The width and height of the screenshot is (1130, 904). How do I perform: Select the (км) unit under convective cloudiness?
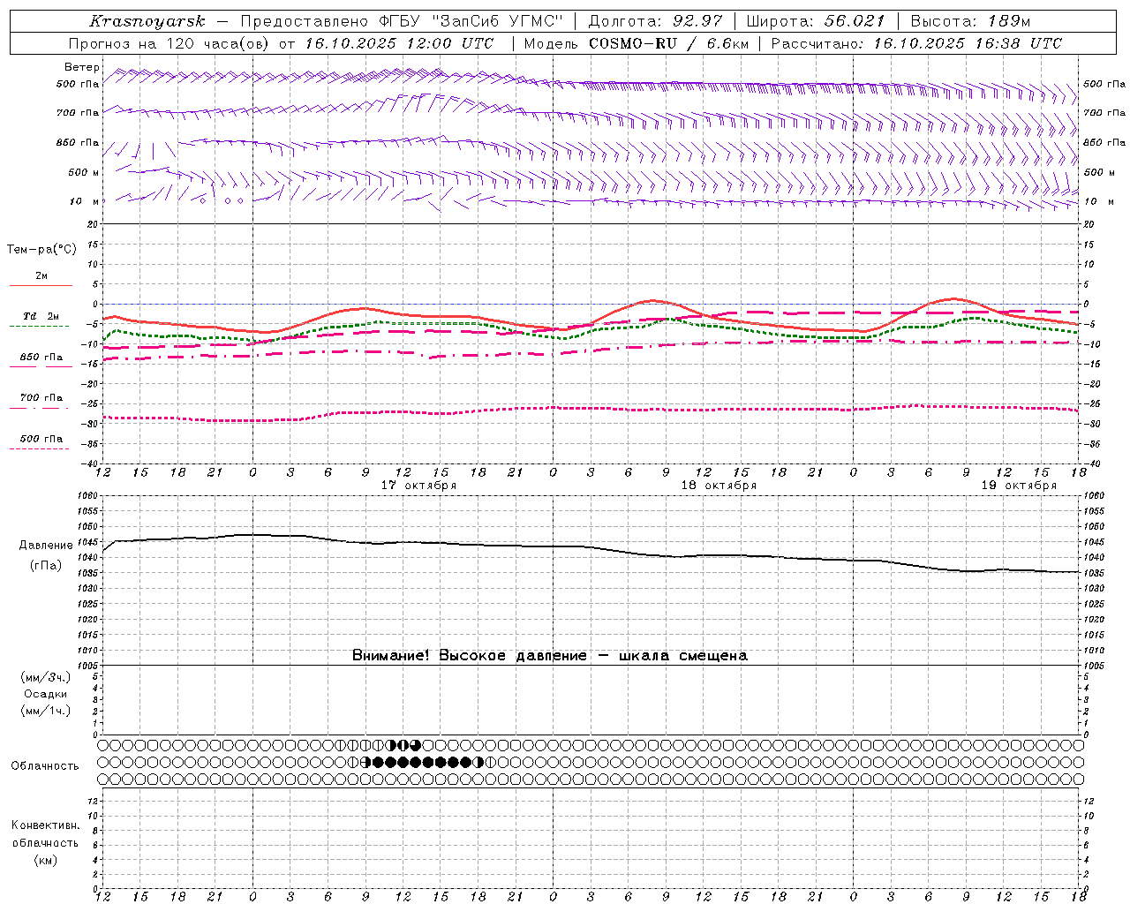[45, 859]
